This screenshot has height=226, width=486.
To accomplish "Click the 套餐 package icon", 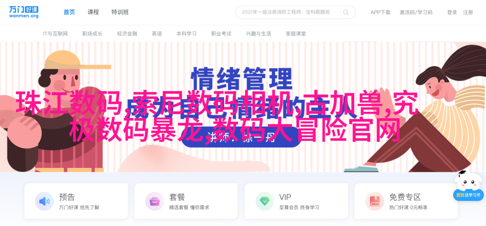I will pos(154,201).
